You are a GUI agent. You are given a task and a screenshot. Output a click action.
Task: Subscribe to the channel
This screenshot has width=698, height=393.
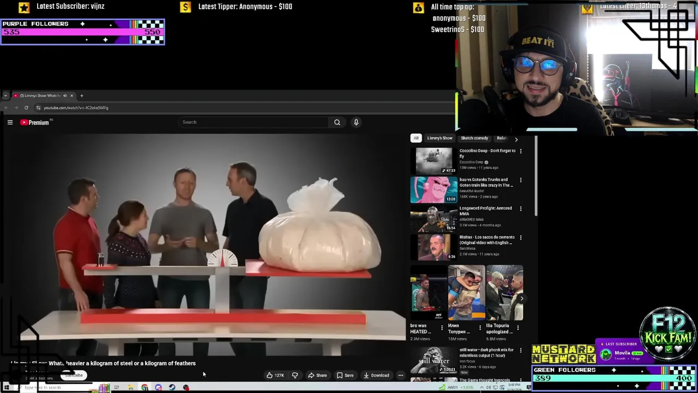click(x=74, y=375)
